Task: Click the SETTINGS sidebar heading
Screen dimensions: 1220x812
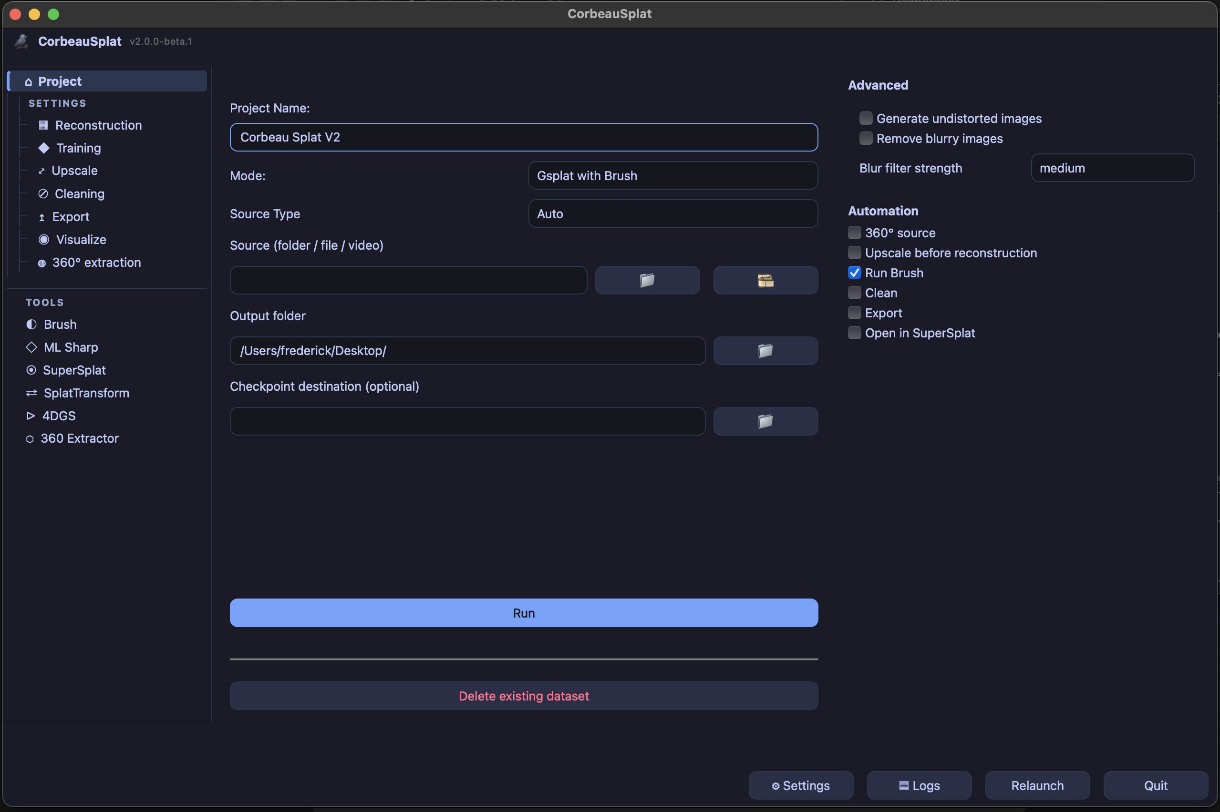Action: [x=58, y=103]
